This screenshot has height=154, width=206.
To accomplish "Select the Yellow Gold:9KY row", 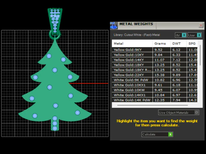I will click(x=154, y=50).
